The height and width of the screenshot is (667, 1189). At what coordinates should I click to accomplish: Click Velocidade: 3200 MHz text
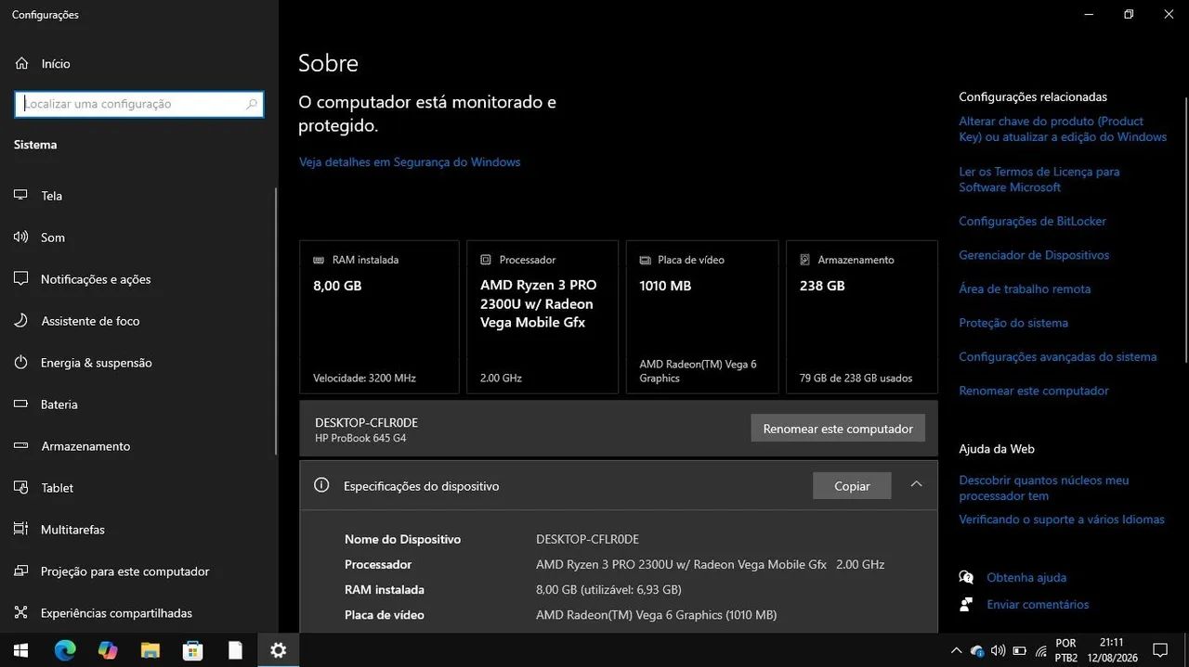click(x=364, y=378)
